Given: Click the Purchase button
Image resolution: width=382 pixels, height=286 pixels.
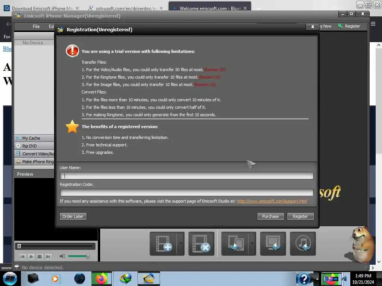Looking at the screenshot, I should pyautogui.click(x=270, y=216).
